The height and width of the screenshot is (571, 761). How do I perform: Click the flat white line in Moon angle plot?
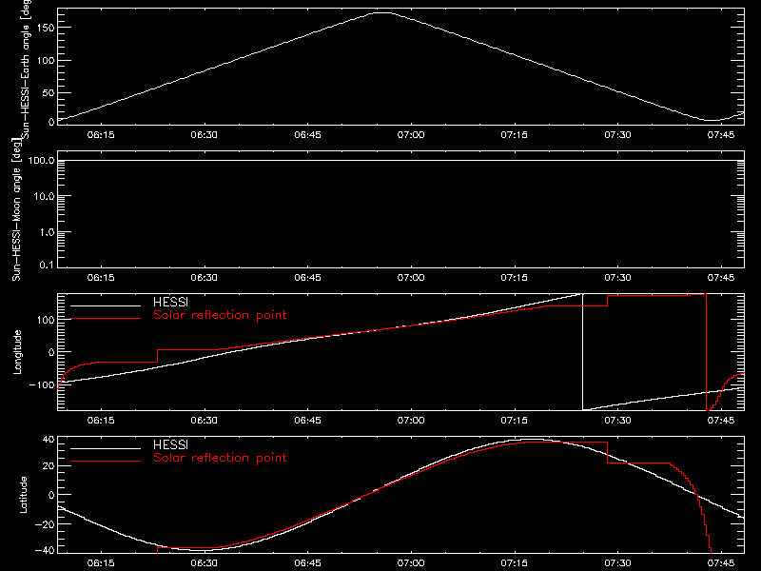click(400, 160)
